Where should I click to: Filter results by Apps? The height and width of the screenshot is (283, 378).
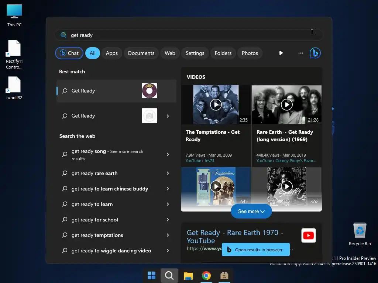click(x=111, y=53)
